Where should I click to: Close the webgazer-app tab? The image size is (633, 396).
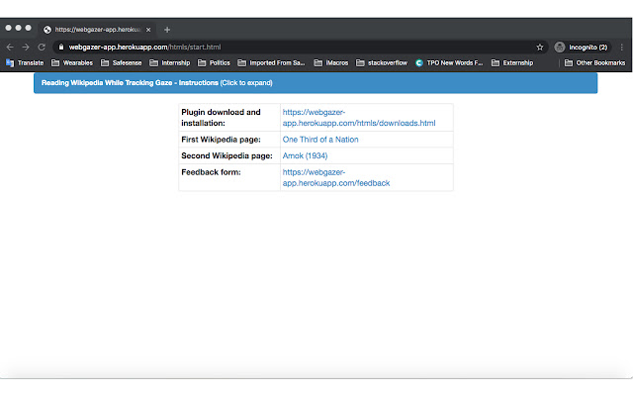click(148, 30)
